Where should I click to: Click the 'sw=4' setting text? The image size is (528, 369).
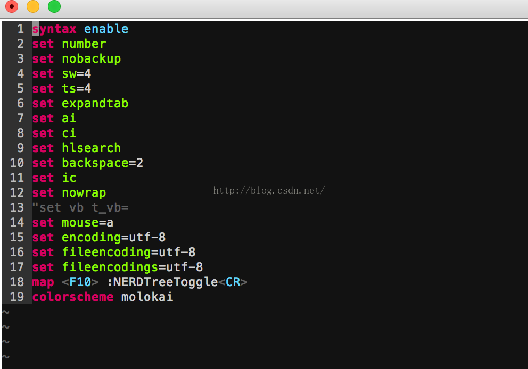(x=76, y=73)
